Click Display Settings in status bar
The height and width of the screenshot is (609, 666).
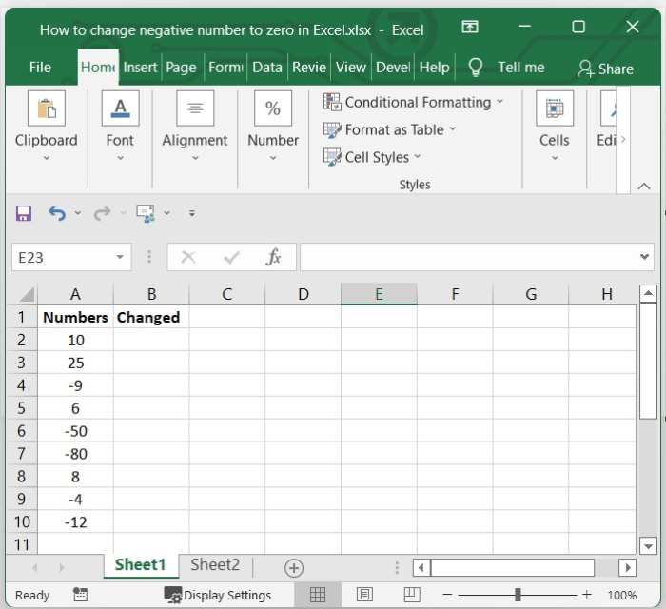218,595
